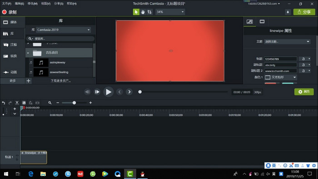Viewport: 318px width, 179px height.
Task: Select the arrow edit mode tool
Action: [136, 12]
